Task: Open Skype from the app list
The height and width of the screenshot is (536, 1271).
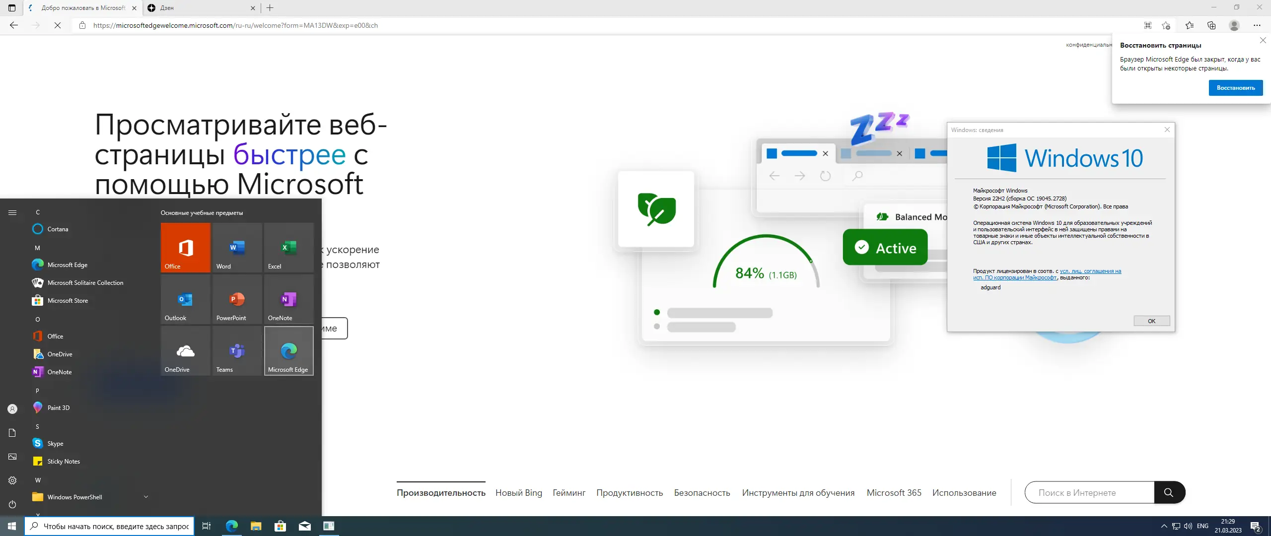Action: click(x=55, y=443)
